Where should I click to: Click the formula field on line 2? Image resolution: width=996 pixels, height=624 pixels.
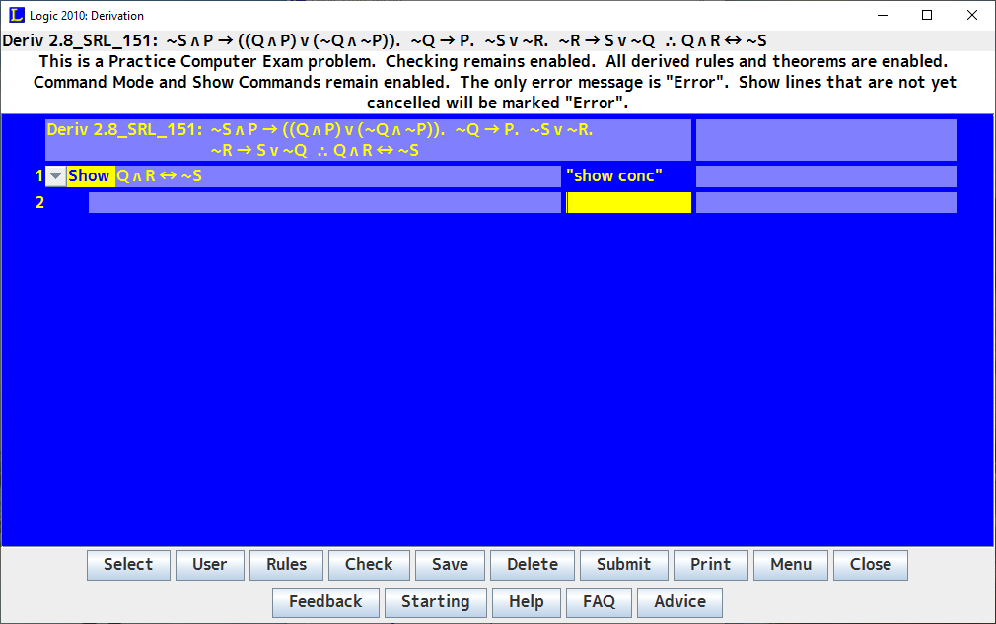[324, 202]
